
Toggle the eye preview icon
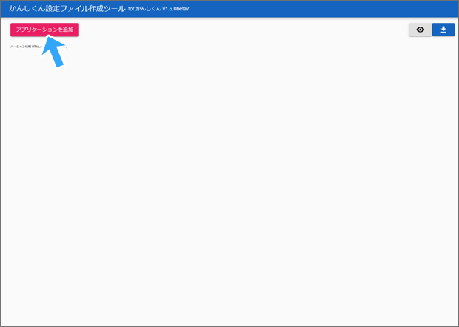pyautogui.click(x=420, y=30)
